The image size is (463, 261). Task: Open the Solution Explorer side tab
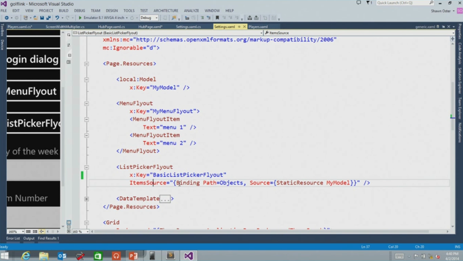click(460, 80)
